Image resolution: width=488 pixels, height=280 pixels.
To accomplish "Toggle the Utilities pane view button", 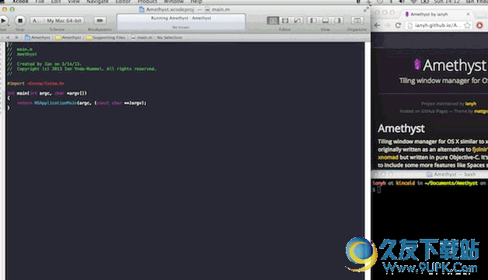I will pos(337,21).
